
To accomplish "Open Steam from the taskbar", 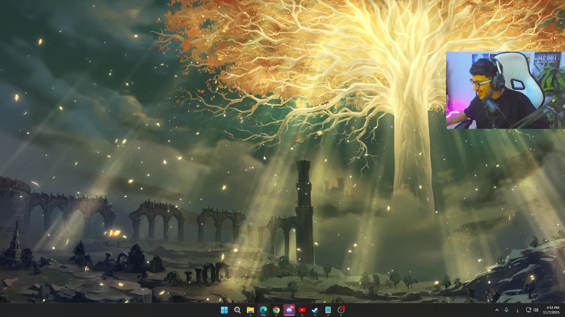I will [x=315, y=310].
